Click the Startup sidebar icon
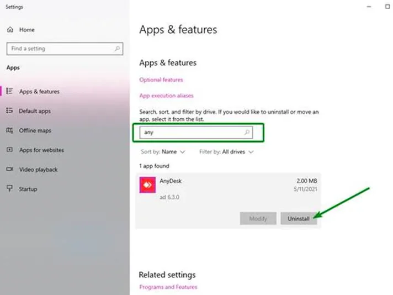 click(x=9, y=189)
